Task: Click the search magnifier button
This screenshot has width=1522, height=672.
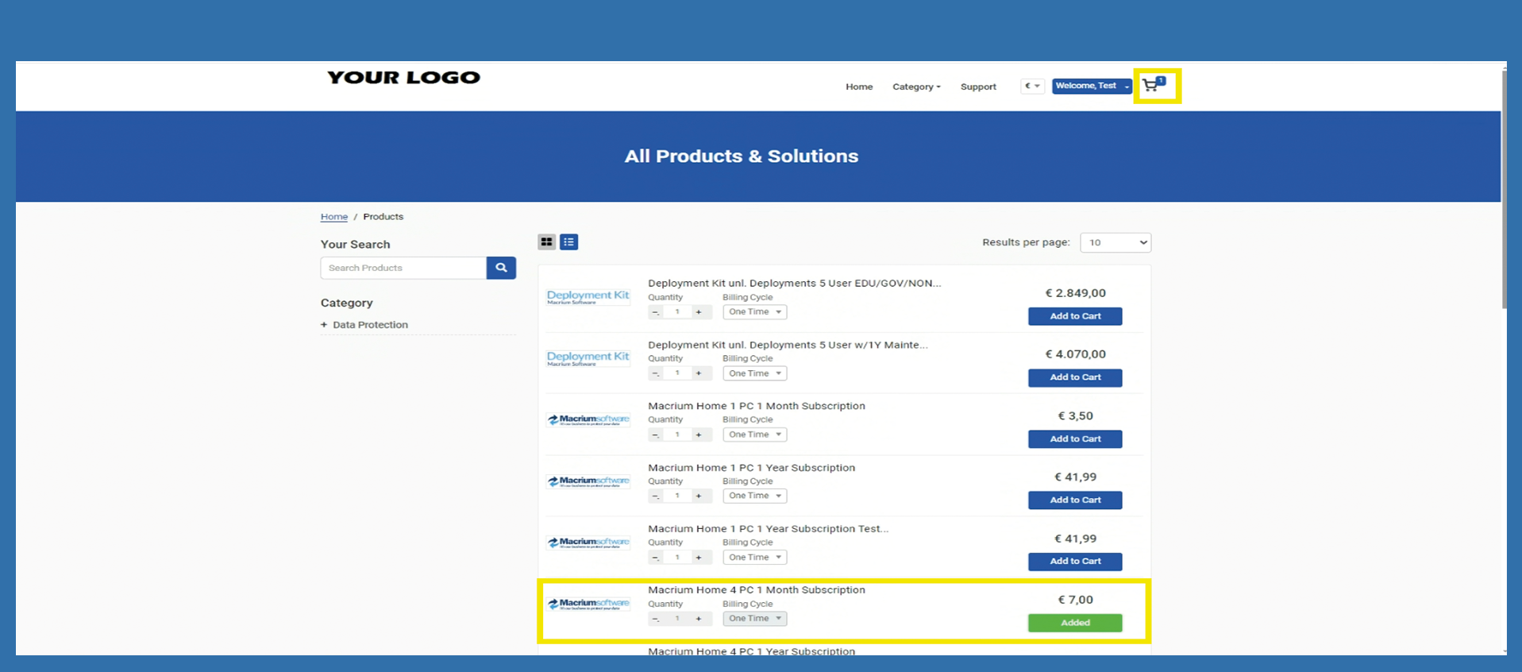Action: click(x=501, y=268)
